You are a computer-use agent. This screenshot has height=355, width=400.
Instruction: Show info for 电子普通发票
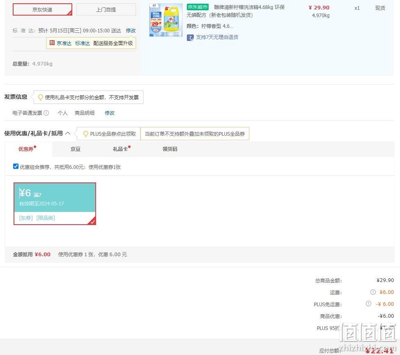(46, 113)
